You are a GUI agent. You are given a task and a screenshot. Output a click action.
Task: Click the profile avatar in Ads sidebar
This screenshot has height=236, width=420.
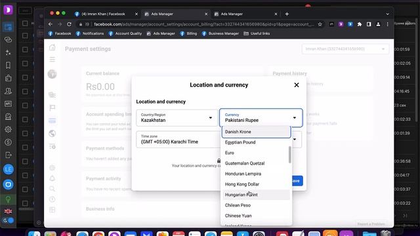(x=52, y=74)
